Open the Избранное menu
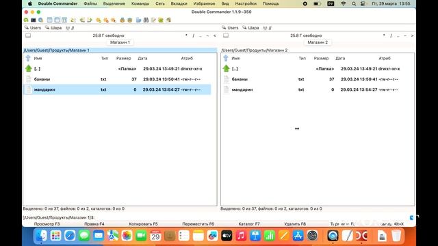This screenshot has height=246, width=438. [x=204, y=3]
